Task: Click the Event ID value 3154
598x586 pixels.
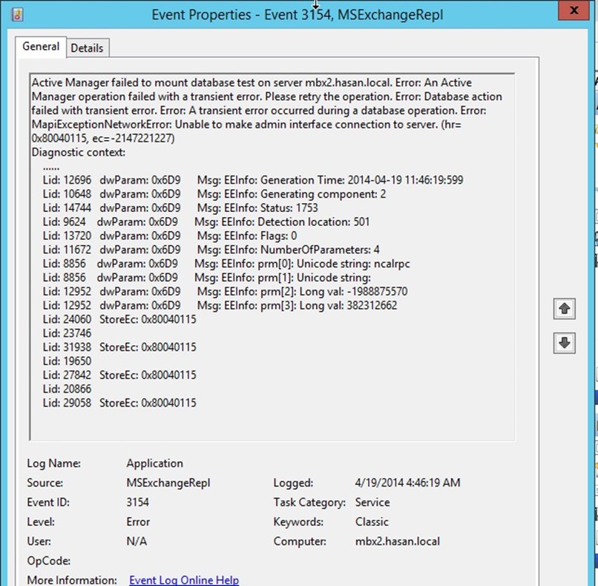Action: pos(138,502)
